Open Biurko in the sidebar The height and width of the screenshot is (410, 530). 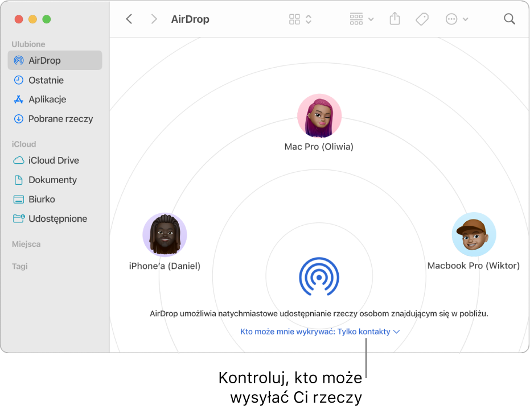coord(55,199)
